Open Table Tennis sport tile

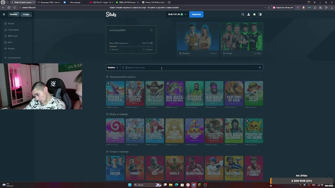[254, 168]
